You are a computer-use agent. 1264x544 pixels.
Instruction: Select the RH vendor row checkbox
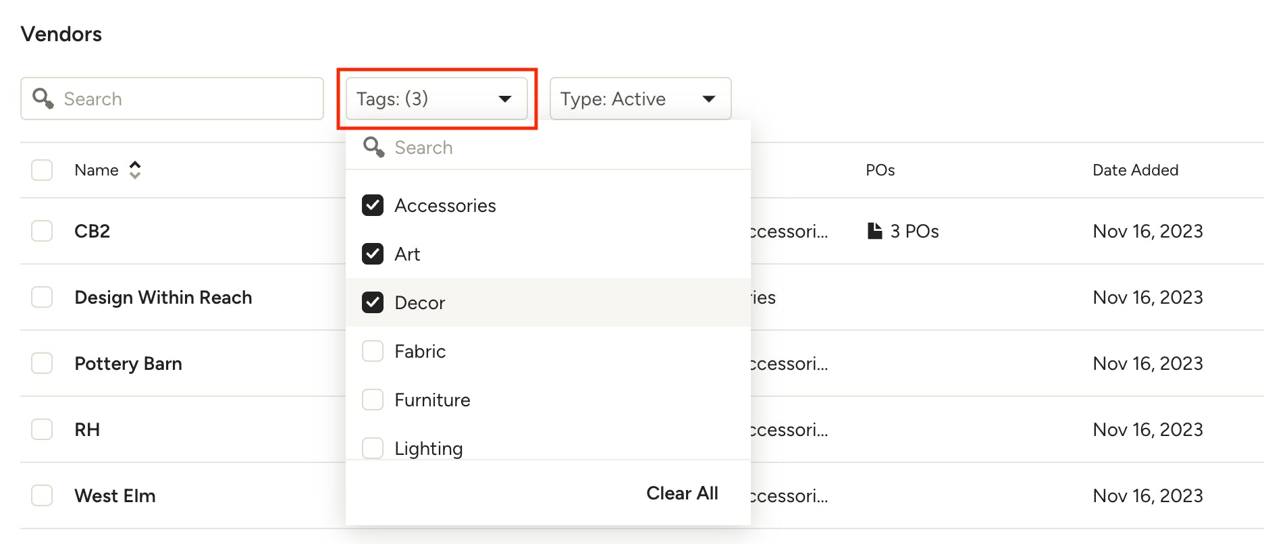click(x=42, y=429)
